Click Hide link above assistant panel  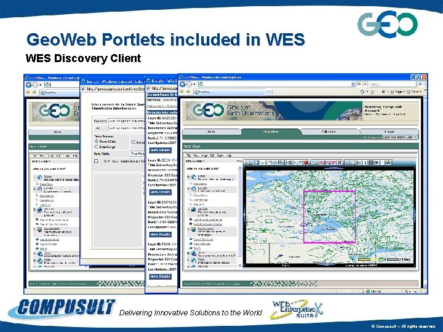click(239, 161)
